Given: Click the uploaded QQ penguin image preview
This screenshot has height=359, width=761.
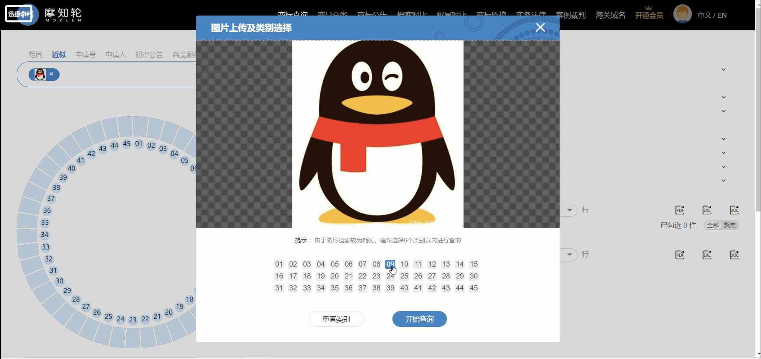Looking at the screenshot, I should (378, 134).
